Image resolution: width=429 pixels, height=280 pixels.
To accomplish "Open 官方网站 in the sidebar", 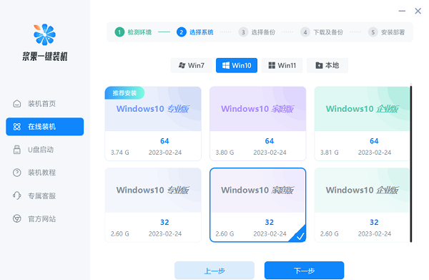I will point(45,218).
